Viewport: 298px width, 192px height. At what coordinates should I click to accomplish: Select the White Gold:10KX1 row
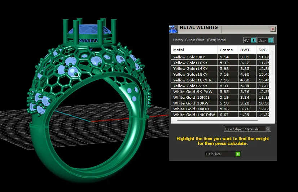click(x=220, y=97)
